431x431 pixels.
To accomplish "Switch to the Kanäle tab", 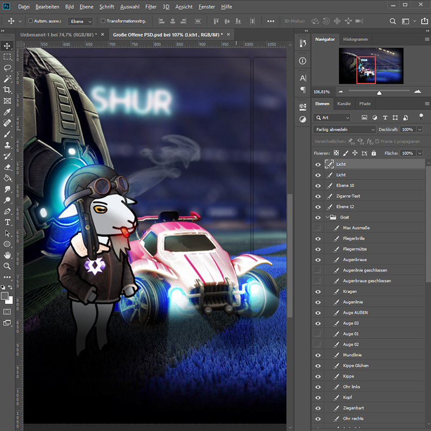I will (x=344, y=103).
